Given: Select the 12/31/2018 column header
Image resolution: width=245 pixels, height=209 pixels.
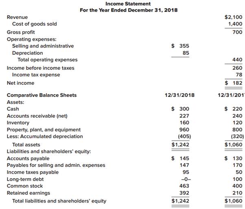Looking at the screenshot, I should (x=179, y=95).
